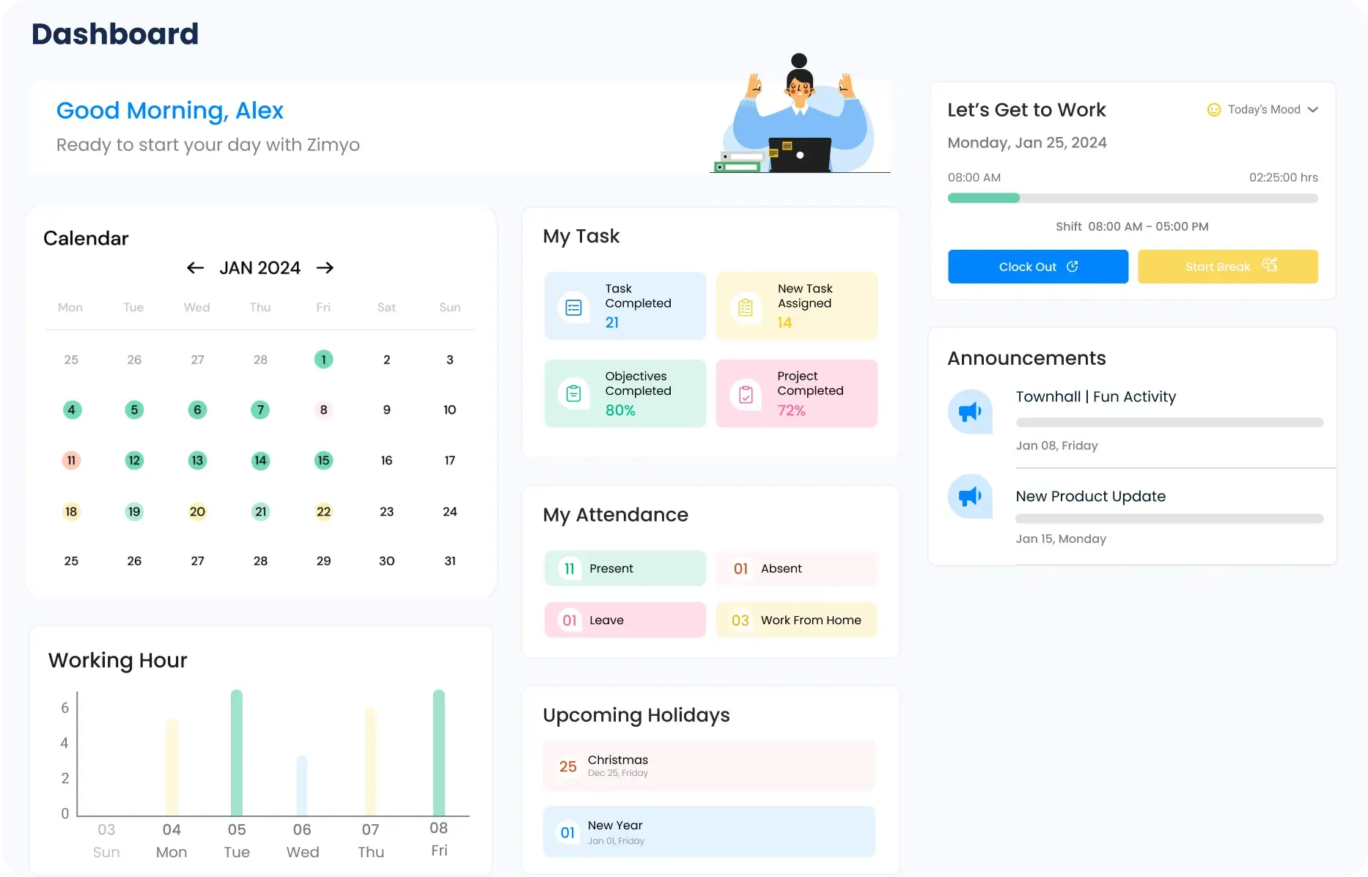The width and height of the screenshot is (1368, 877).
Task: Open the Townhall | Fun Activity announcement
Action: coord(1096,397)
